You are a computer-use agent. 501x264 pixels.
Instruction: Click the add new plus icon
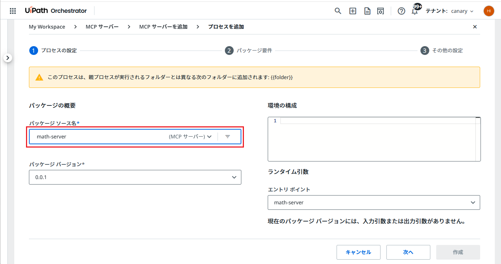point(353,11)
